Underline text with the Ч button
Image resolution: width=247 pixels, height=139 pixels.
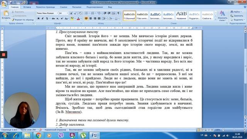point(47,19)
